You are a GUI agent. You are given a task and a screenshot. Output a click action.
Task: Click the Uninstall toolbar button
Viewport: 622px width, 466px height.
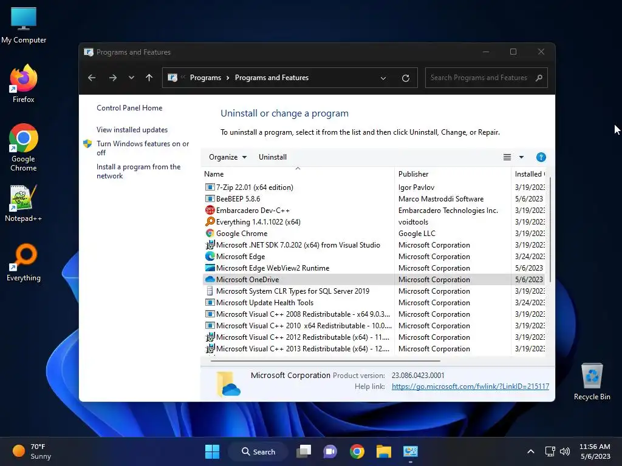[x=273, y=157]
